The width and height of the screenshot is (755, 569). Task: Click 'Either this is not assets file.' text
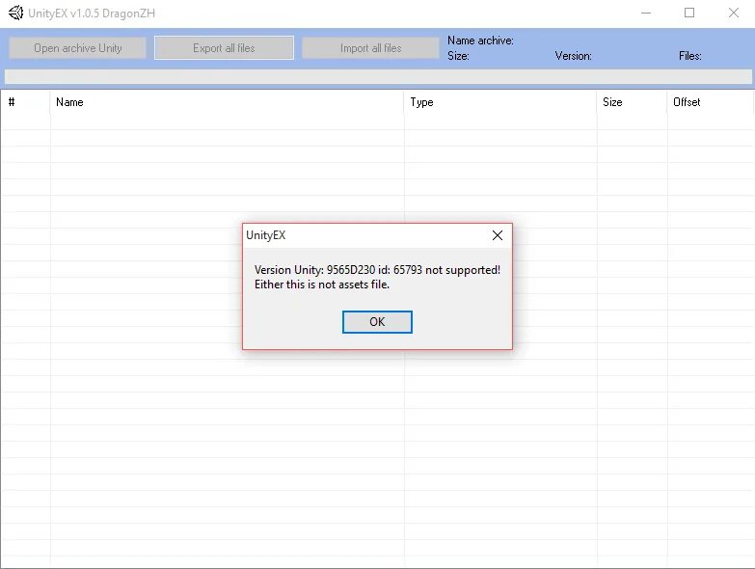click(x=322, y=284)
